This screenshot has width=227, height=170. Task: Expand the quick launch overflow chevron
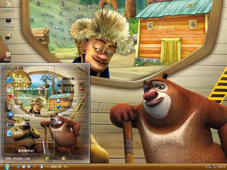point(34,167)
